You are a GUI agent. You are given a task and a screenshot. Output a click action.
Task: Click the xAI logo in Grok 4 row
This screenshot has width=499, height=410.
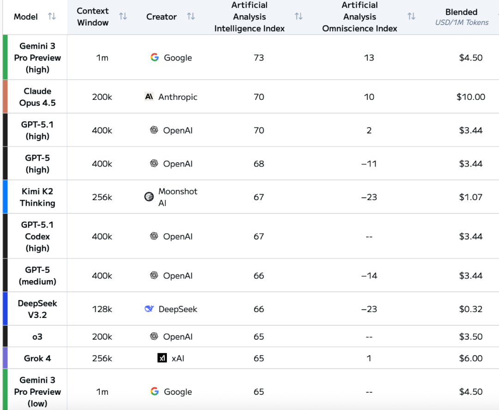click(162, 358)
